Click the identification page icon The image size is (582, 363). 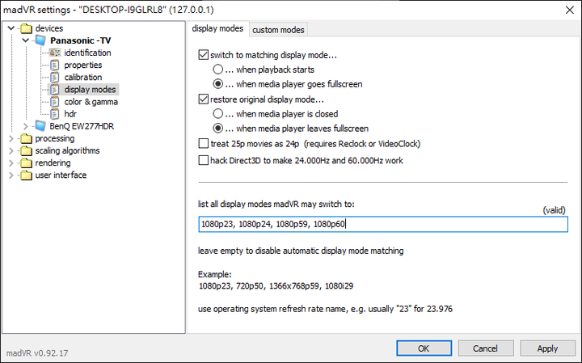55,53
